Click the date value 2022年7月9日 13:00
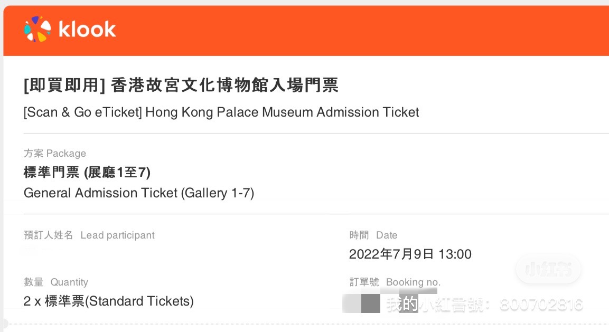The image size is (609, 332). [x=410, y=254]
